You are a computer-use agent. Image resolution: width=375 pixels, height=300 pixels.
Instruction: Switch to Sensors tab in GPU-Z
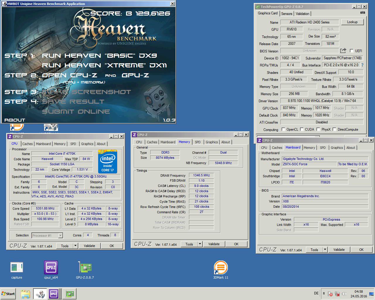click(x=287, y=14)
